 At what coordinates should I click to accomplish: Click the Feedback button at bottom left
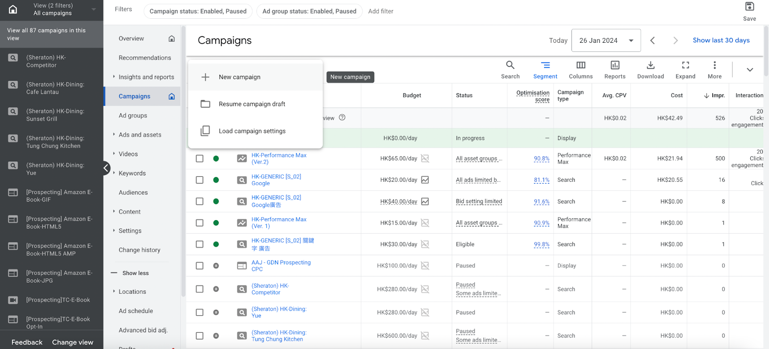point(27,342)
